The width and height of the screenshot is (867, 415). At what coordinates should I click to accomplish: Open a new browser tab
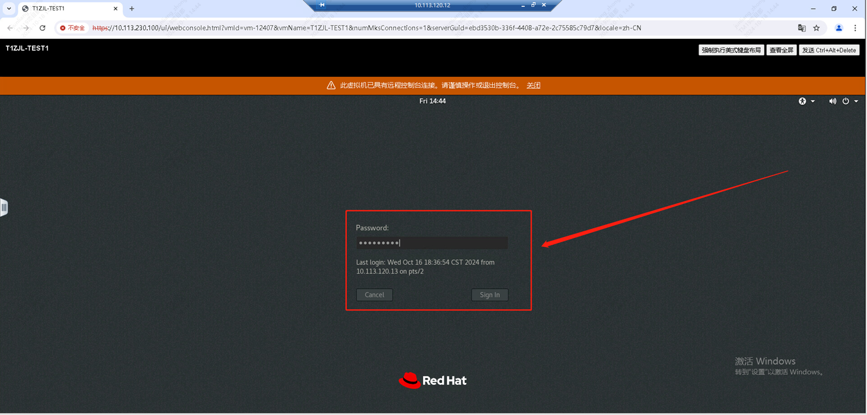[132, 9]
